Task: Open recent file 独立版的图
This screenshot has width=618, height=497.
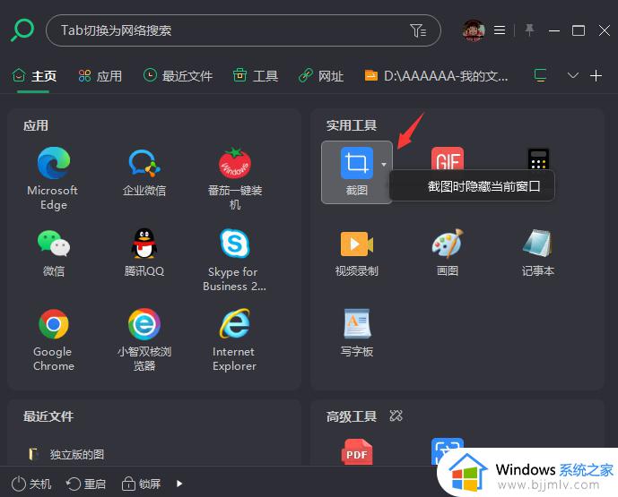Action: click(x=67, y=454)
